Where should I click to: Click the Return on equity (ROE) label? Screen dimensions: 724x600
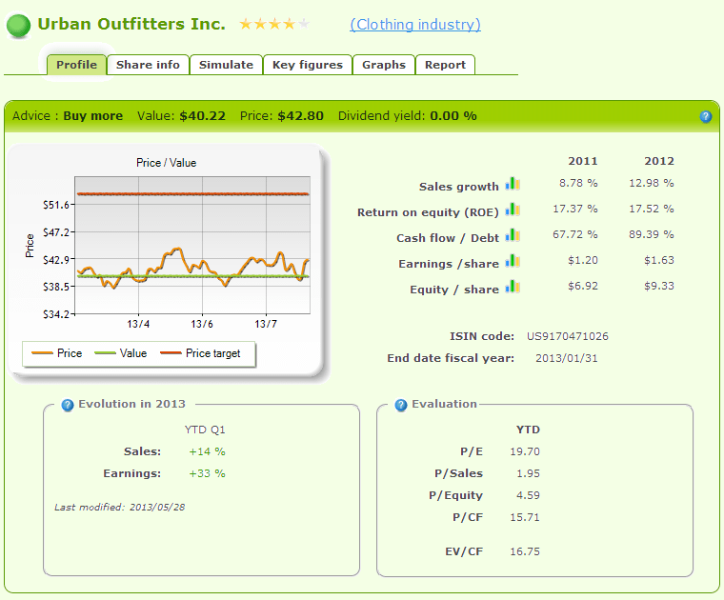point(428,212)
